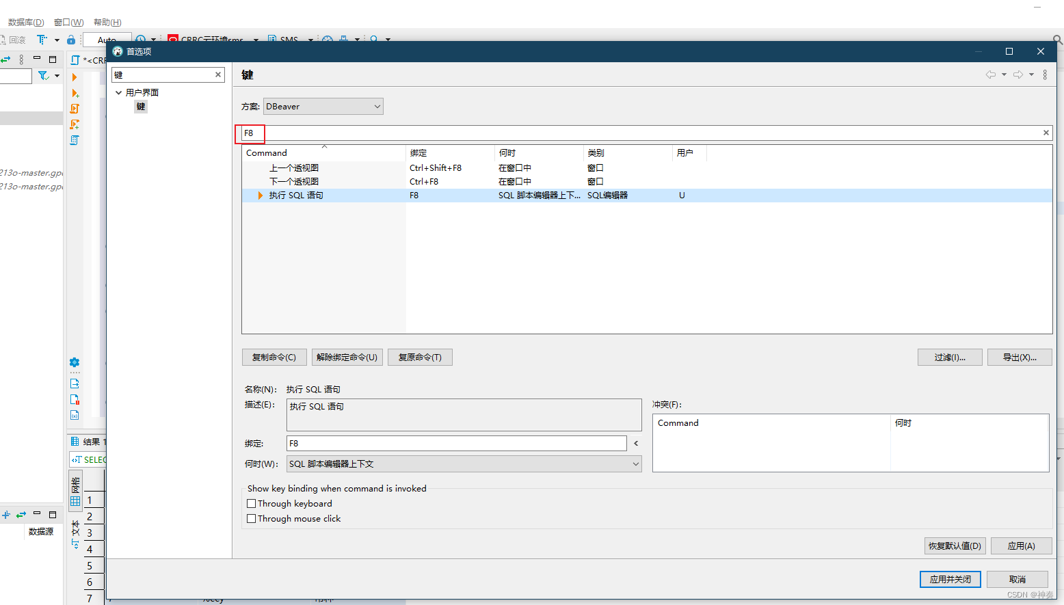Click the 复制命令(C) button
Viewport: 1064px width, 605px height.
(x=274, y=357)
